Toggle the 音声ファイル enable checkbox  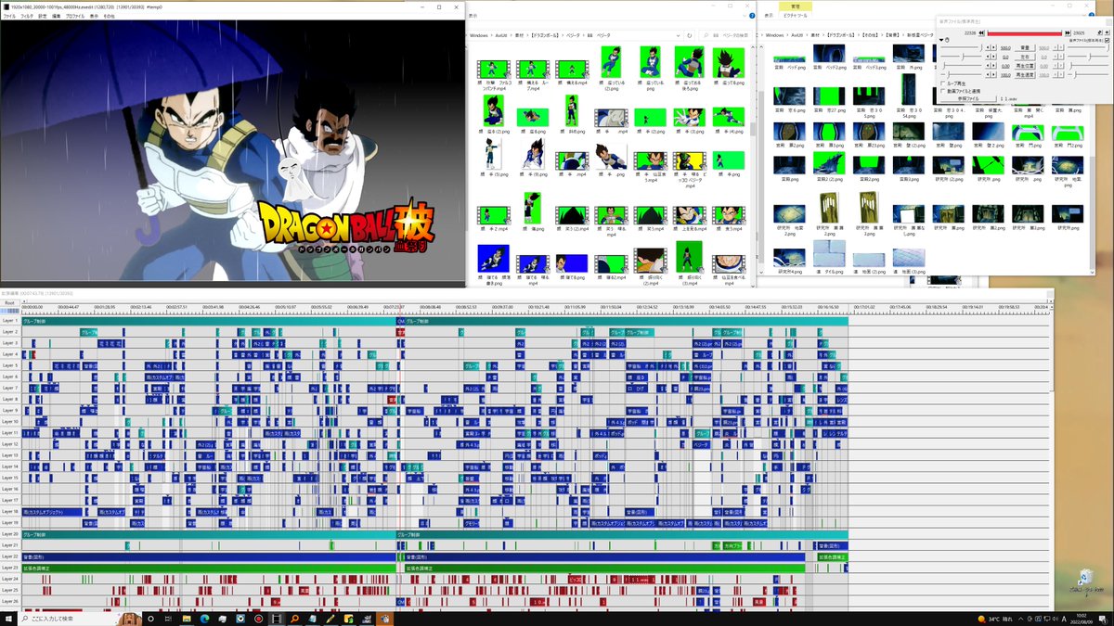pyautogui.click(x=1107, y=41)
